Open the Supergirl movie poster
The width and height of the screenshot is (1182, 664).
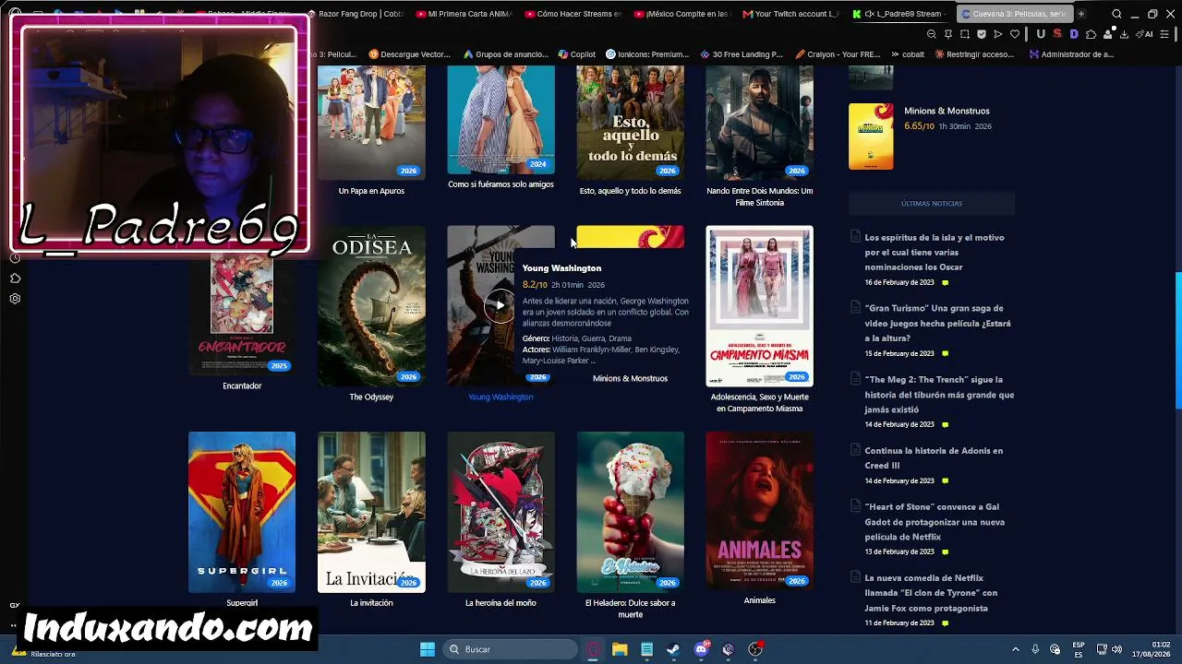[242, 512]
